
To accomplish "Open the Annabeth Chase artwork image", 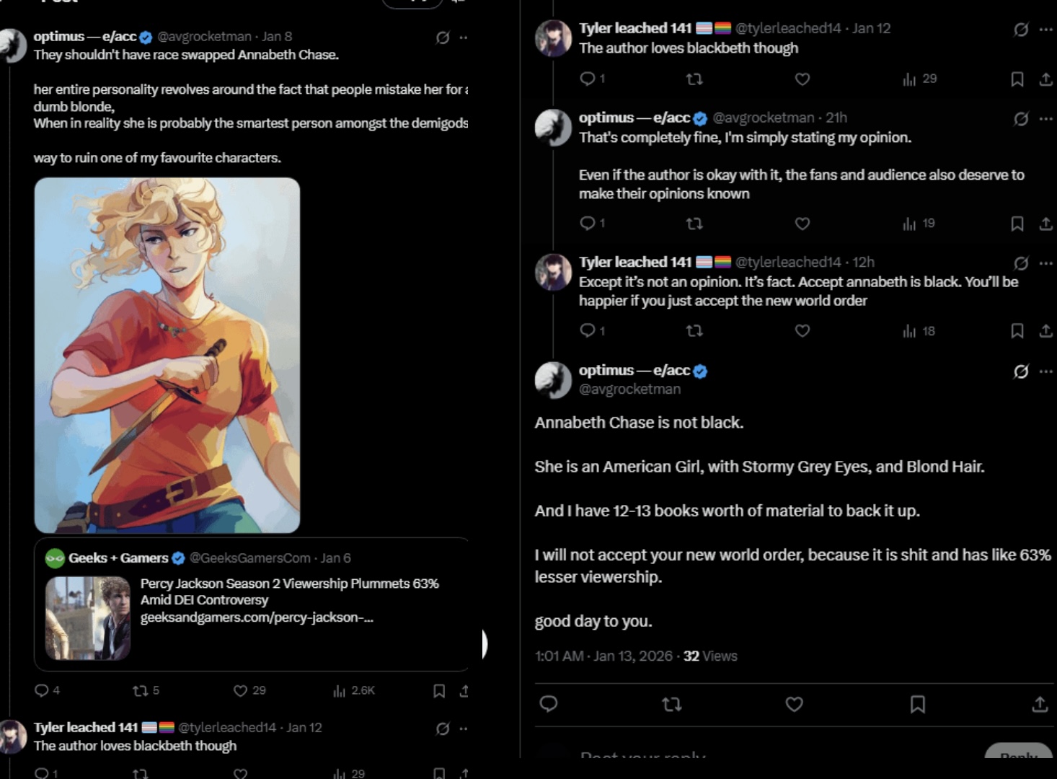I will 167,355.
